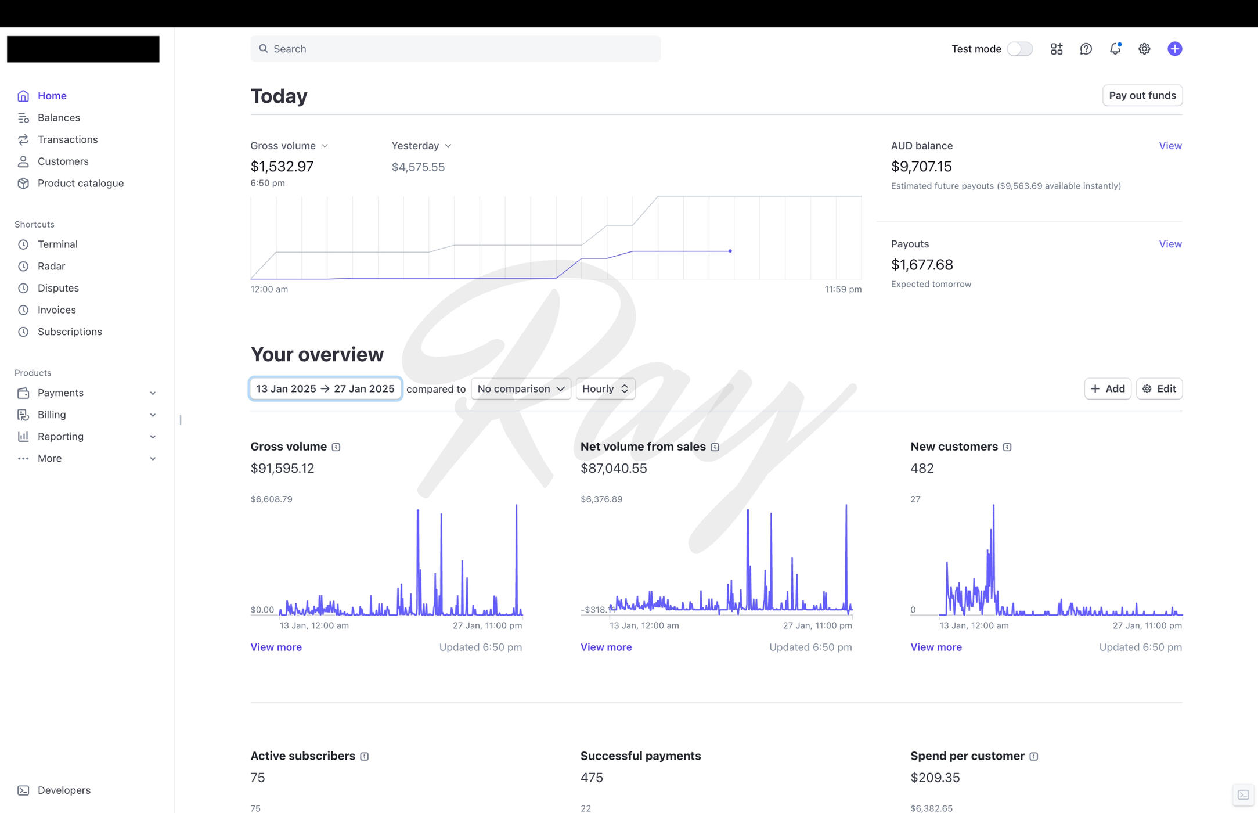Viewport: 1258px width, 813px height.
Task: Click the help question mark icon
Action: pos(1086,49)
